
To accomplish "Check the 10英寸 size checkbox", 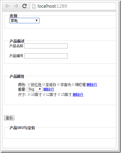I will pos(29,94).
